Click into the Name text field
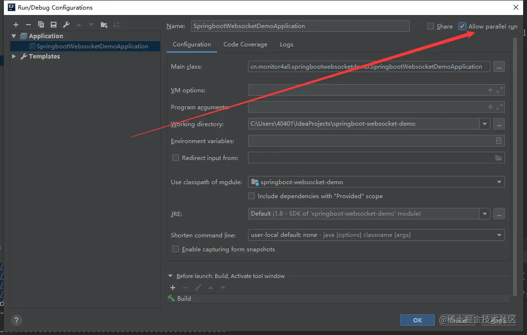Viewport: 527px width, 335px height. (300, 26)
